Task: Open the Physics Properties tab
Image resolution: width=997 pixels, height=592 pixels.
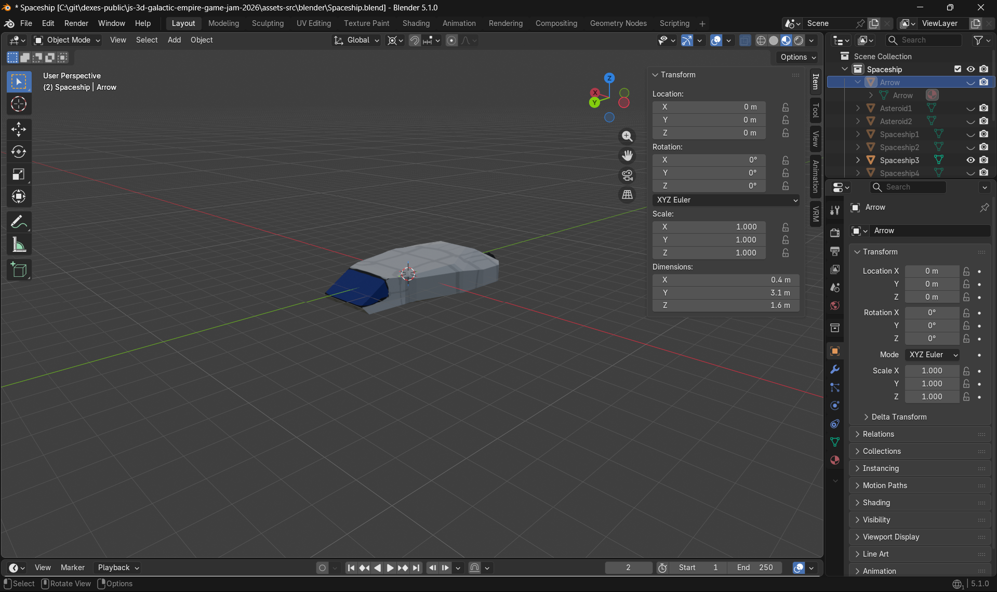Action: pyautogui.click(x=834, y=405)
